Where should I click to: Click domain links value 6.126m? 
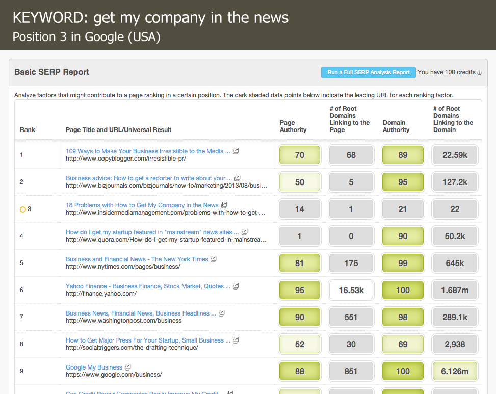[x=455, y=371]
